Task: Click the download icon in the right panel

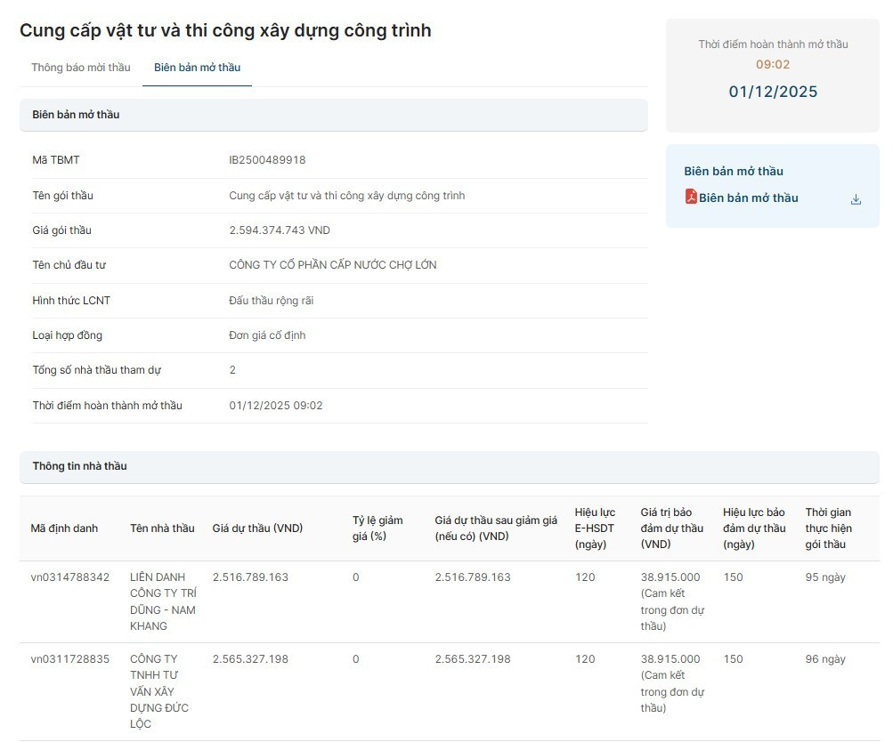Action: (856, 198)
